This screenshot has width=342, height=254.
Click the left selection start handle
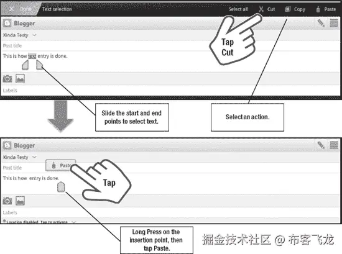(25, 65)
